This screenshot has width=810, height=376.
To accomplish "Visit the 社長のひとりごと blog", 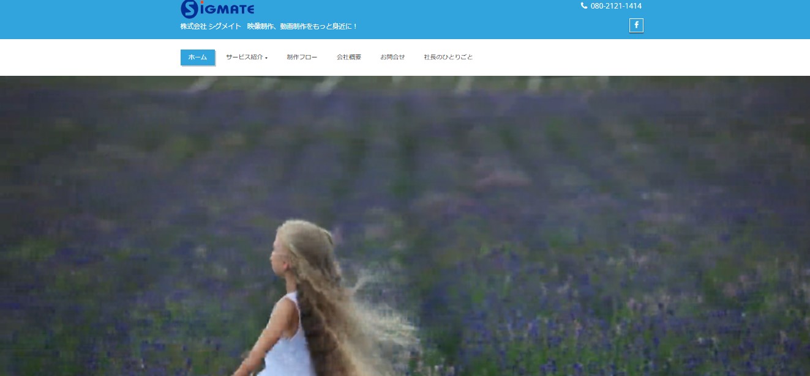I will click(x=448, y=57).
